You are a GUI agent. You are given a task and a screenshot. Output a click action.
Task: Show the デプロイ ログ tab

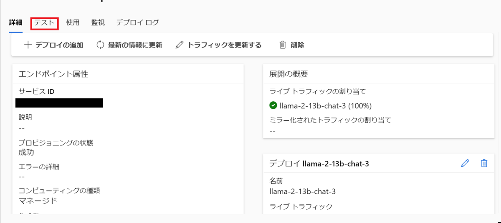[138, 23]
